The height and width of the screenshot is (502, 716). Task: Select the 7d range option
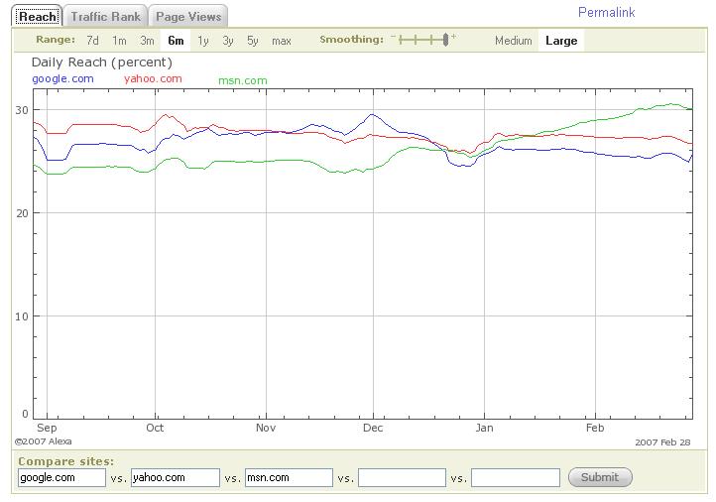92,41
